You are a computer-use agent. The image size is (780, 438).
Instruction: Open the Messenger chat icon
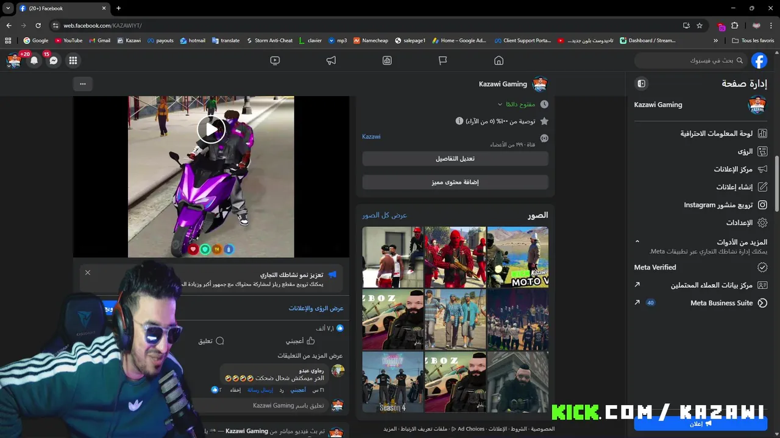[x=54, y=60]
